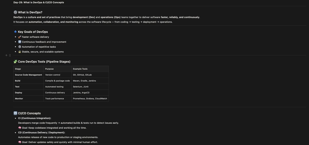Click the gear emoji before "What is DevOps?"
Viewport: 309px width, 145px height.
(15, 12)
